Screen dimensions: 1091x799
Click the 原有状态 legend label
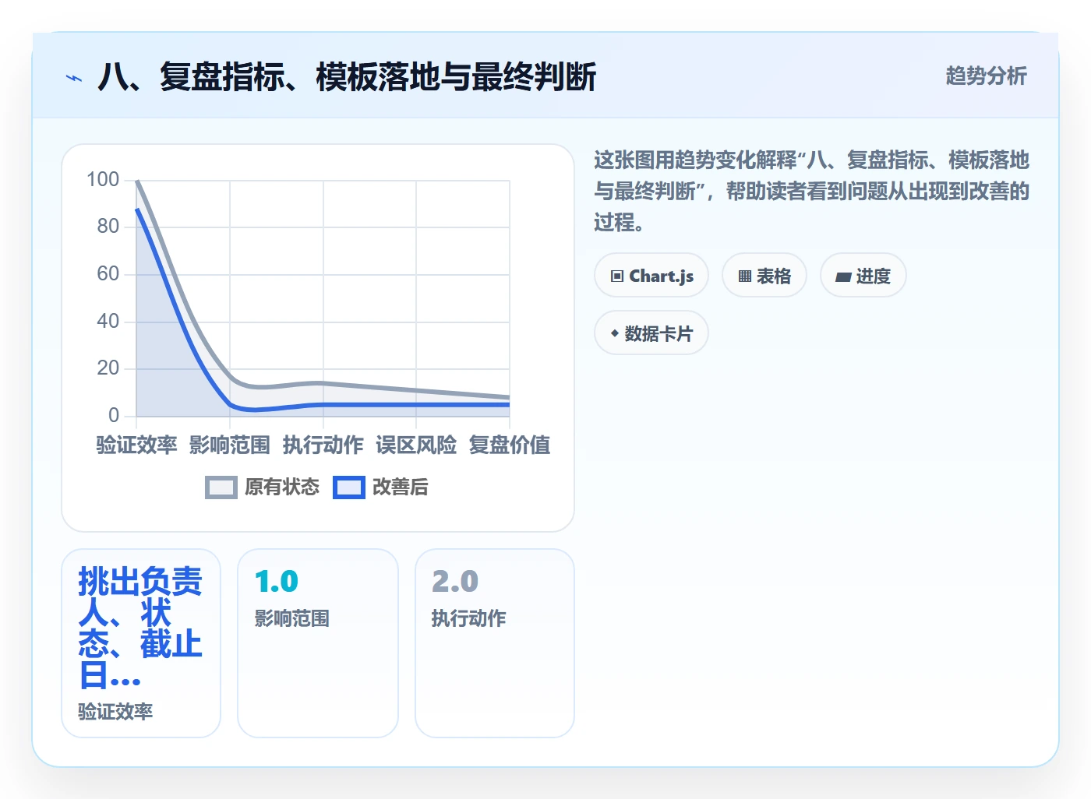pos(282,487)
